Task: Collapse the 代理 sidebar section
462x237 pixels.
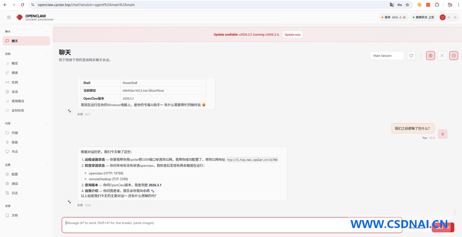Action: 47,123
